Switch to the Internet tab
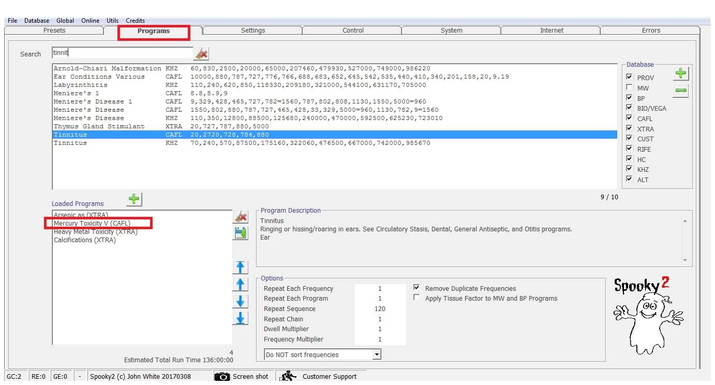This screenshot has width=715, height=385. [552, 31]
